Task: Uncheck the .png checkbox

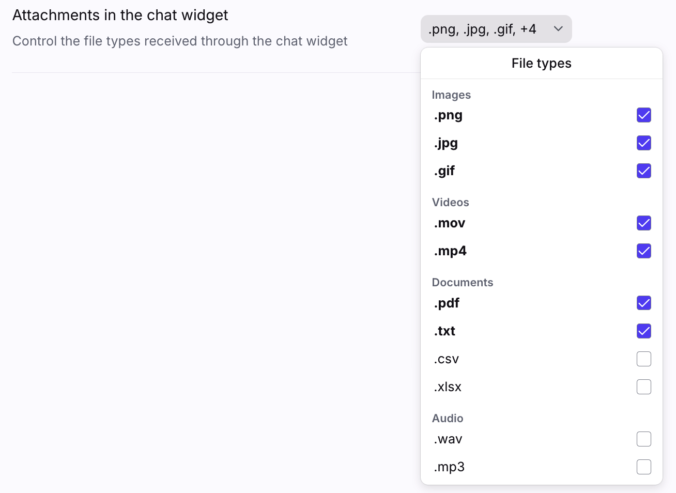Action: pos(643,115)
